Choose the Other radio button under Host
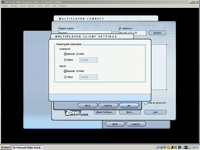This screenshot has height=150, width=200. 65,77
